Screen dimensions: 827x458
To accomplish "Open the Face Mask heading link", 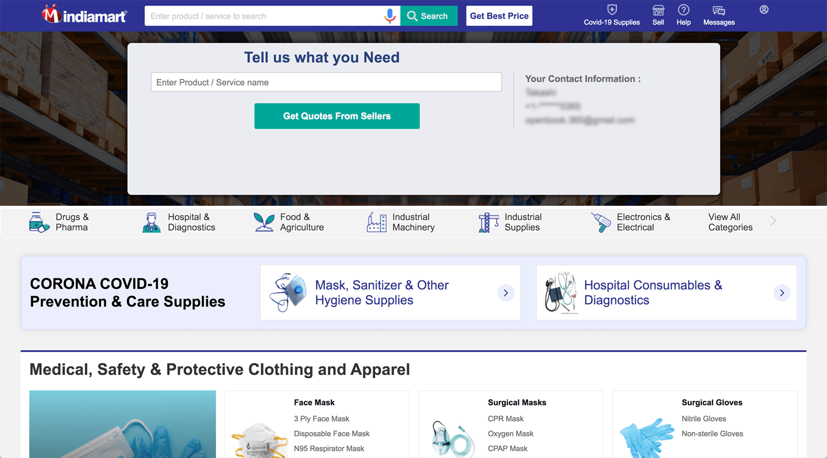I will pos(314,402).
